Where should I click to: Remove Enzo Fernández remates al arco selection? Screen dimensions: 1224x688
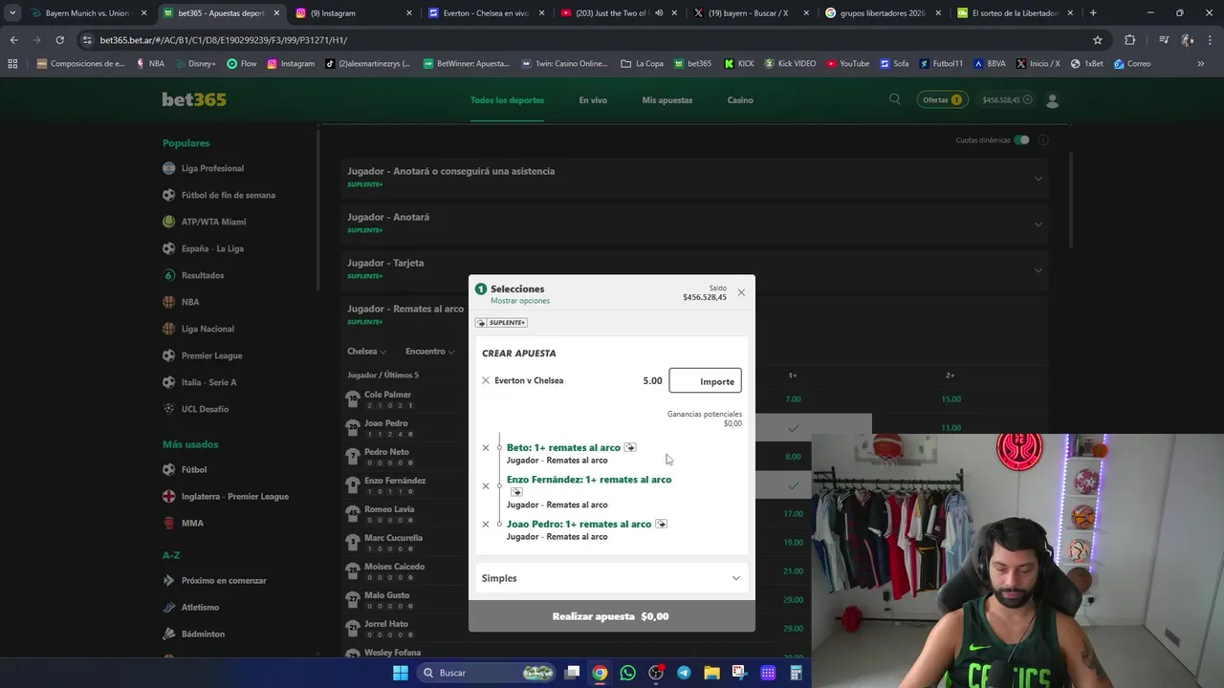(486, 485)
